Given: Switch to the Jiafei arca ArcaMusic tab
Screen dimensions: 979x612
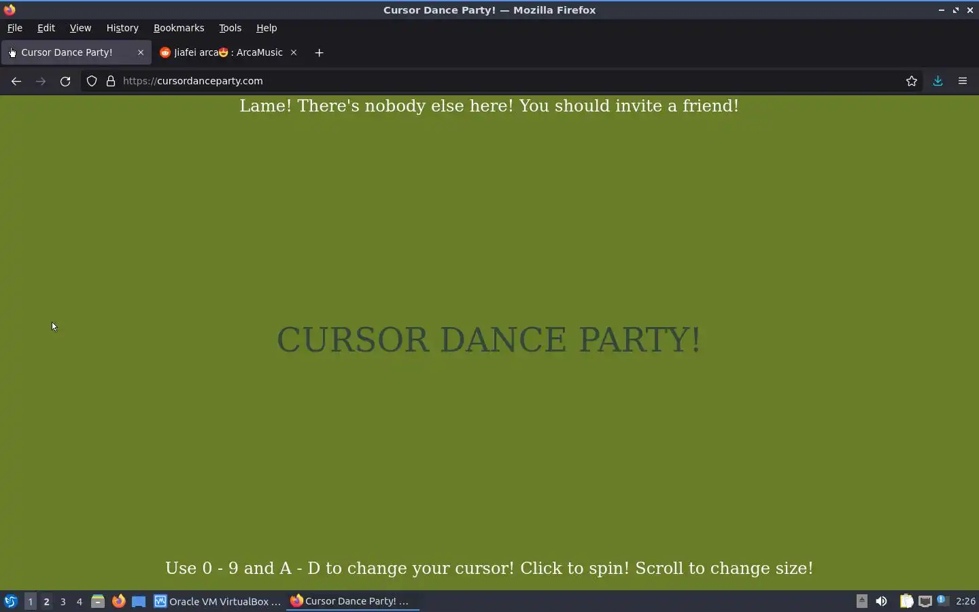Looking at the screenshot, I should 228,52.
